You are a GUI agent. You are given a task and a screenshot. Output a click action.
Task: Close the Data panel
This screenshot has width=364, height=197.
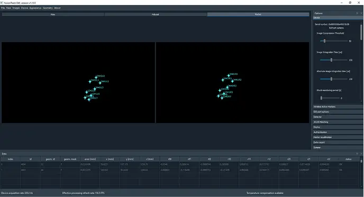pyautogui.click(x=361, y=153)
